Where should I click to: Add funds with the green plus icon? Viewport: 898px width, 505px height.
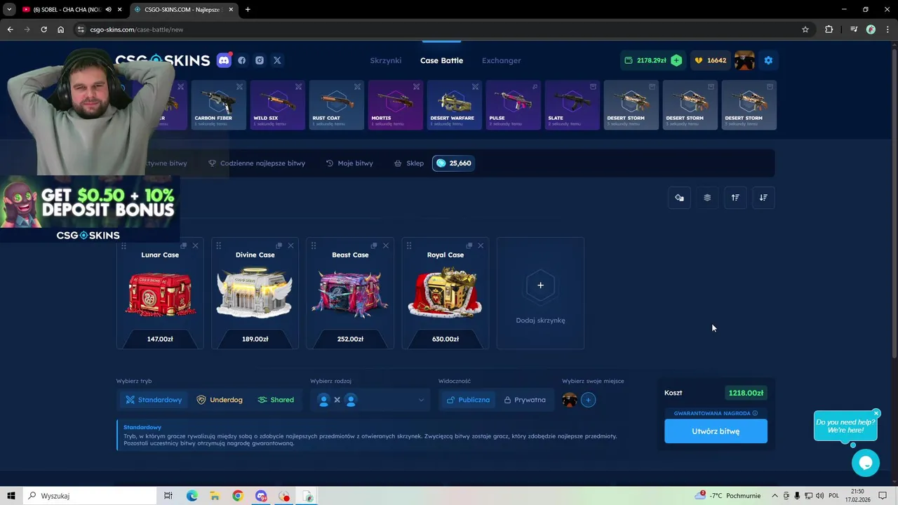(676, 60)
